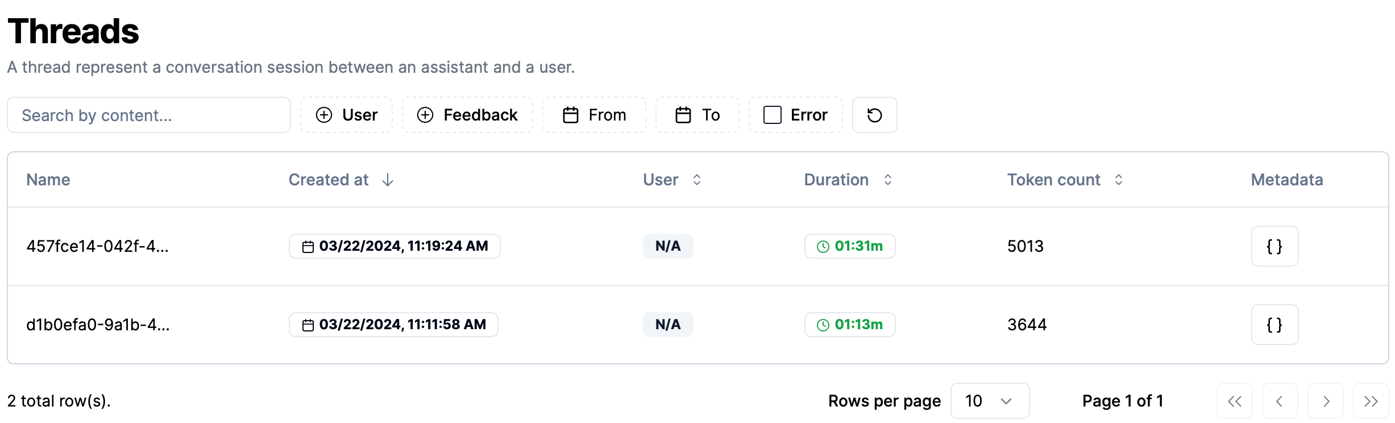The width and height of the screenshot is (1395, 423).
Task: Open the From date picker
Action: pyautogui.click(x=594, y=115)
